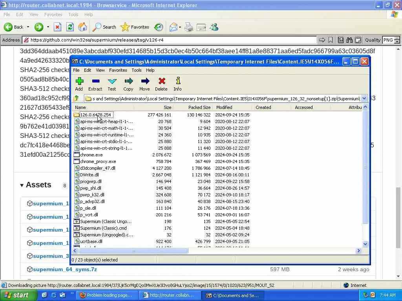Screen dimensions: 402x301
Task: Sort file list by Size column
Action: coord(153,107)
